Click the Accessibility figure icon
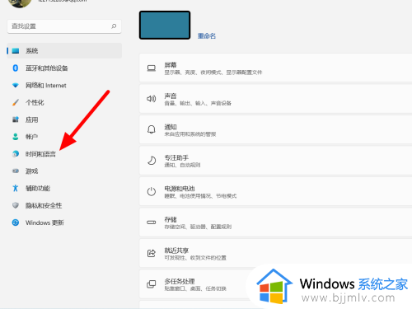The width and height of the screenshot is (412, 309). pyautogui.click(x=16, y=188)
